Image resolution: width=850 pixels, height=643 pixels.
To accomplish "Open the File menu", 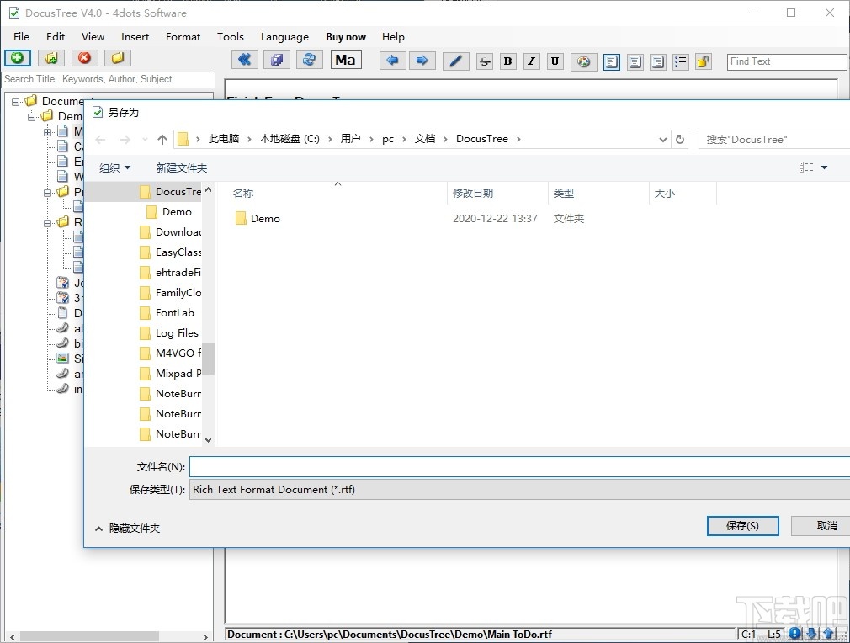I will [x=21, y=37].
